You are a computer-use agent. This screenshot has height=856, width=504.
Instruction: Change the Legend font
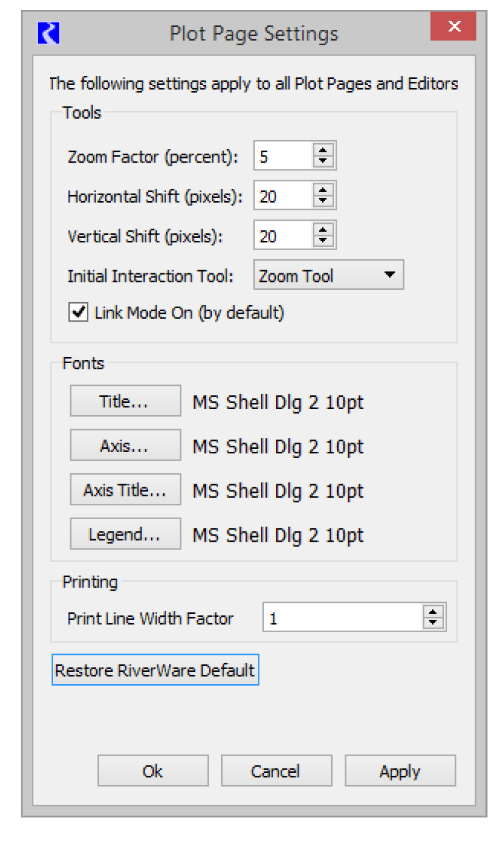point(125,534)
